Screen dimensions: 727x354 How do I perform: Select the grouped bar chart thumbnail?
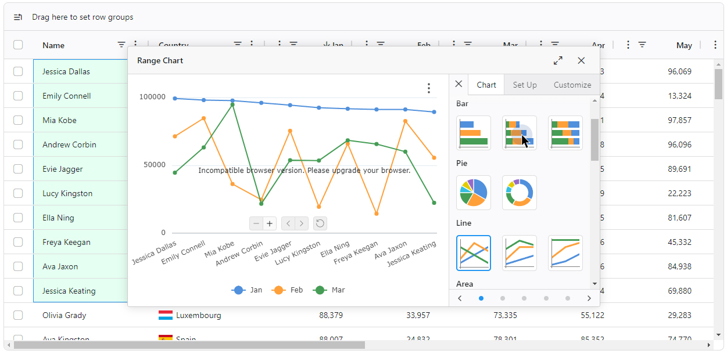473,133
